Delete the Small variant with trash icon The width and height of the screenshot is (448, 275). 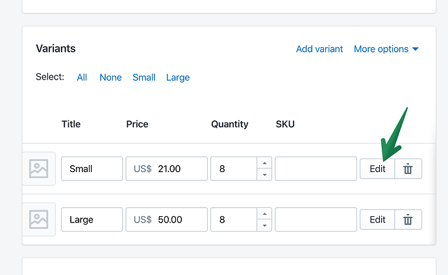coord(408,169)
